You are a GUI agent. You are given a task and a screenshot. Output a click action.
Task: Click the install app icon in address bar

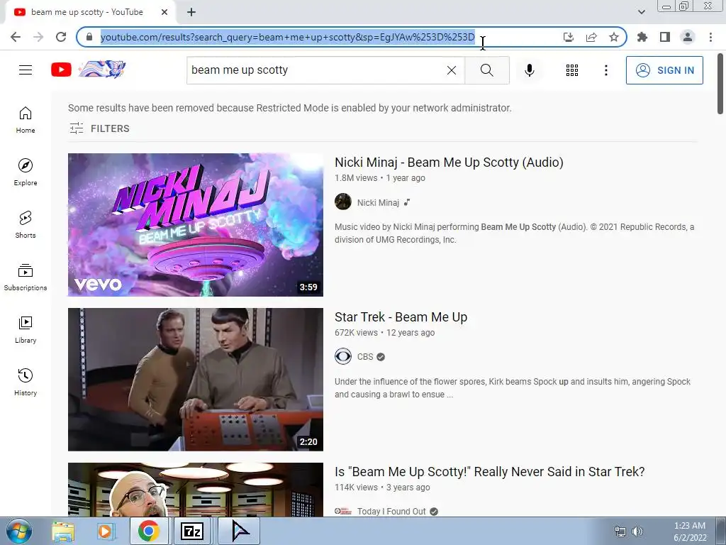pos(569,37)
